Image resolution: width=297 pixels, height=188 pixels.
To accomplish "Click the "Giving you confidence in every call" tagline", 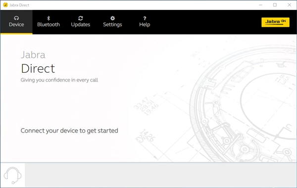I will point(59,80).
